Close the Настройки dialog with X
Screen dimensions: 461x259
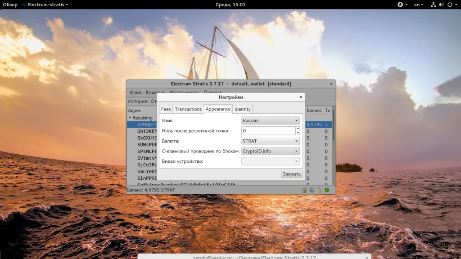point(301,97)
